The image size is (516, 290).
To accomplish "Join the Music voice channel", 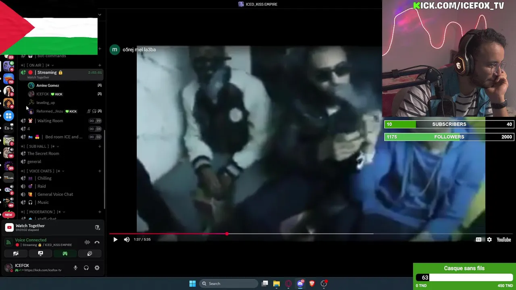I will 60,202.
